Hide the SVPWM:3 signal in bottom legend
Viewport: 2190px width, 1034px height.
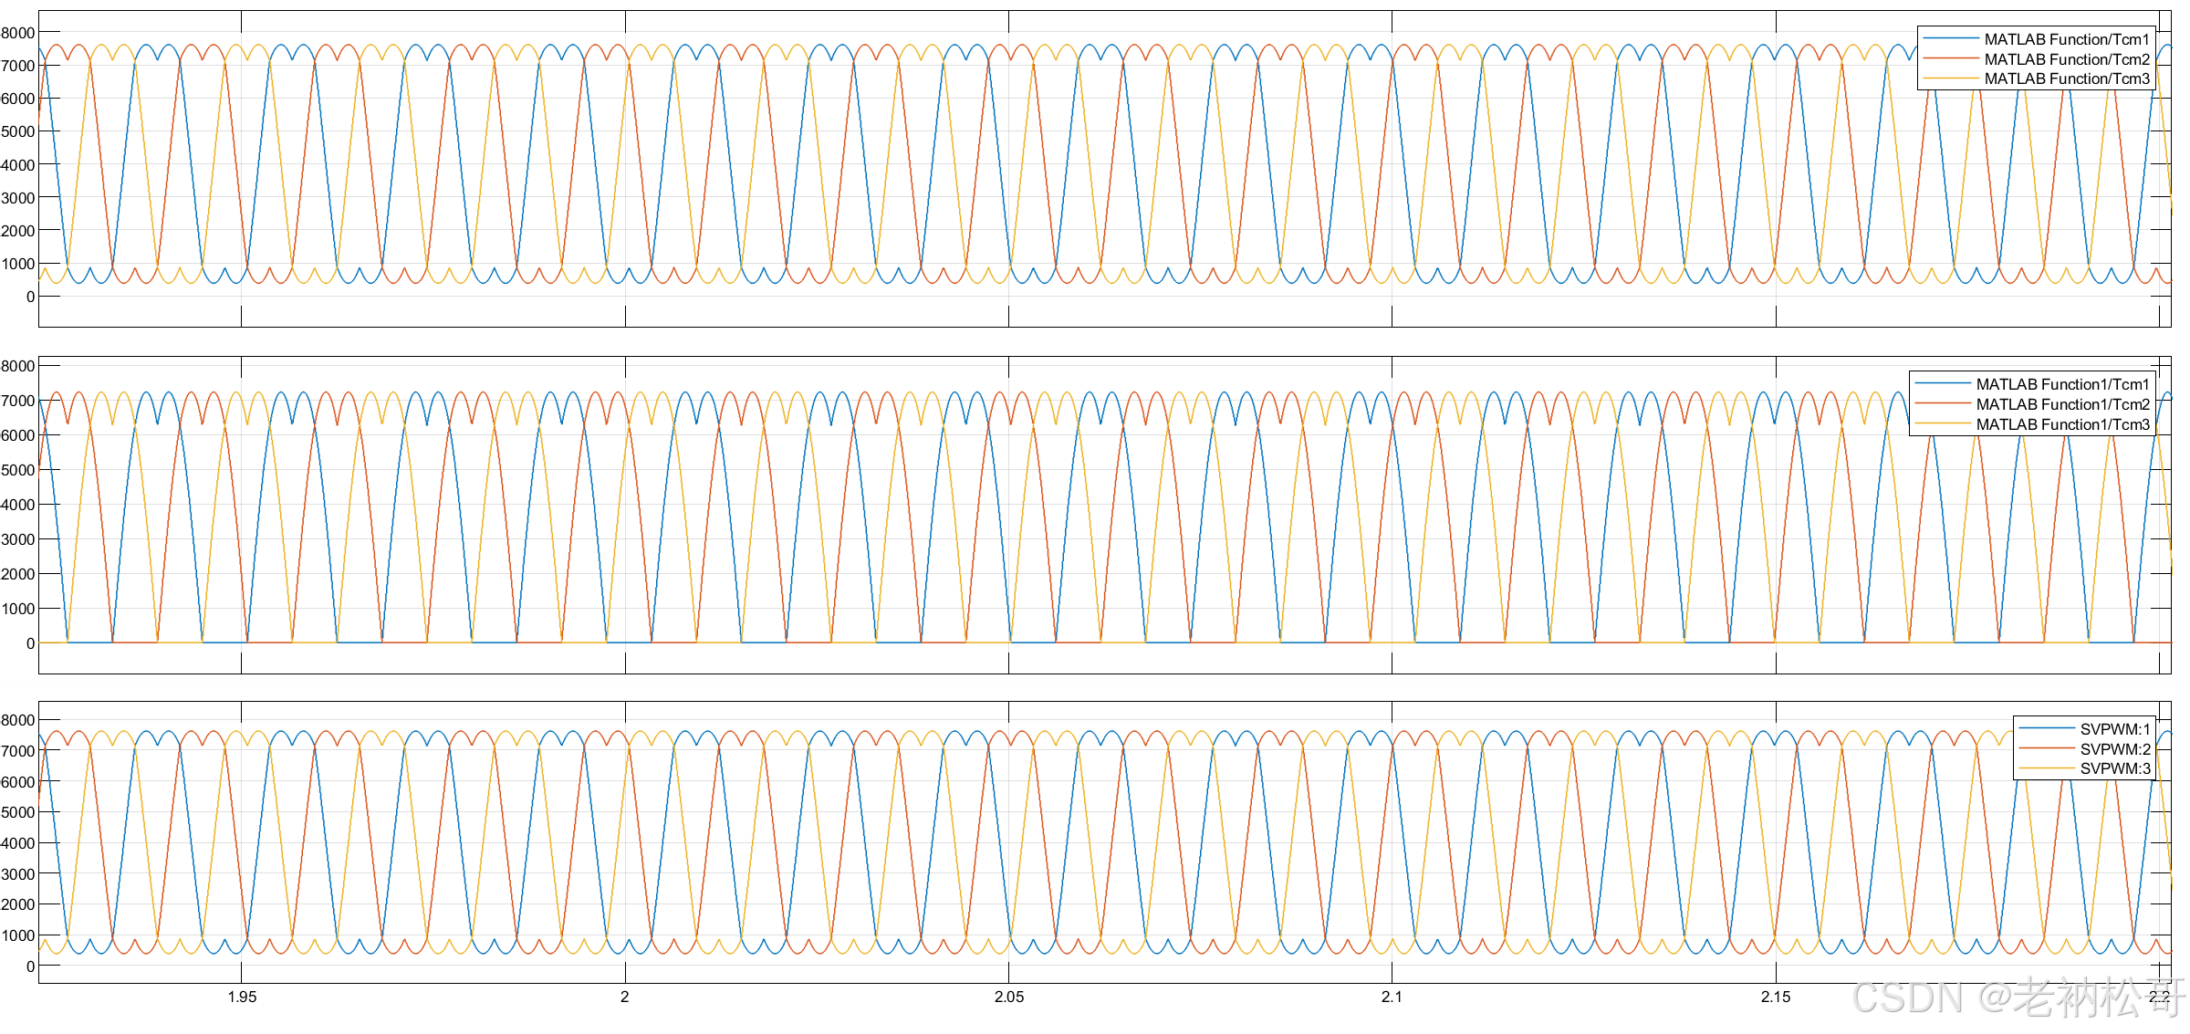(x=2114, y=768)
